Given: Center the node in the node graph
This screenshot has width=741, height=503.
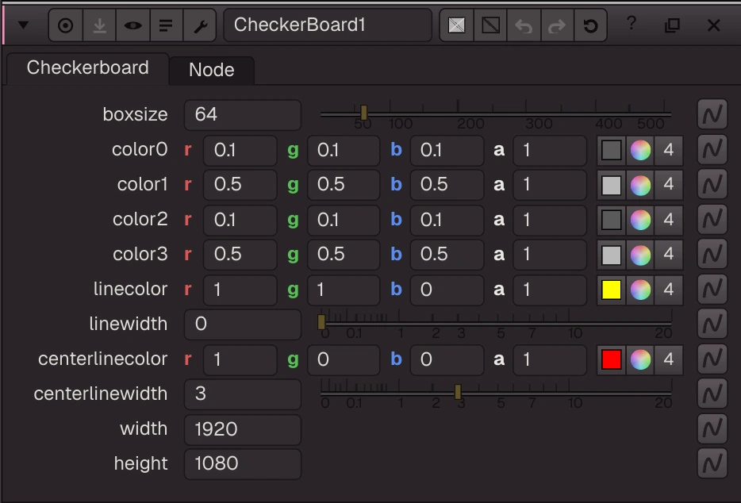Looking at the screenshot, I should 66,25.
